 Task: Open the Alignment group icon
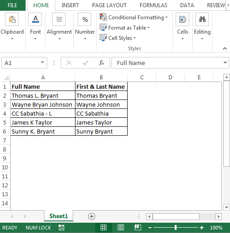coord(59,19)
